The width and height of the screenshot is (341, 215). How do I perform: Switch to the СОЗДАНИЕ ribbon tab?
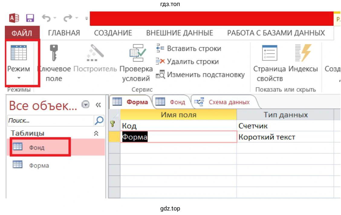113,33
